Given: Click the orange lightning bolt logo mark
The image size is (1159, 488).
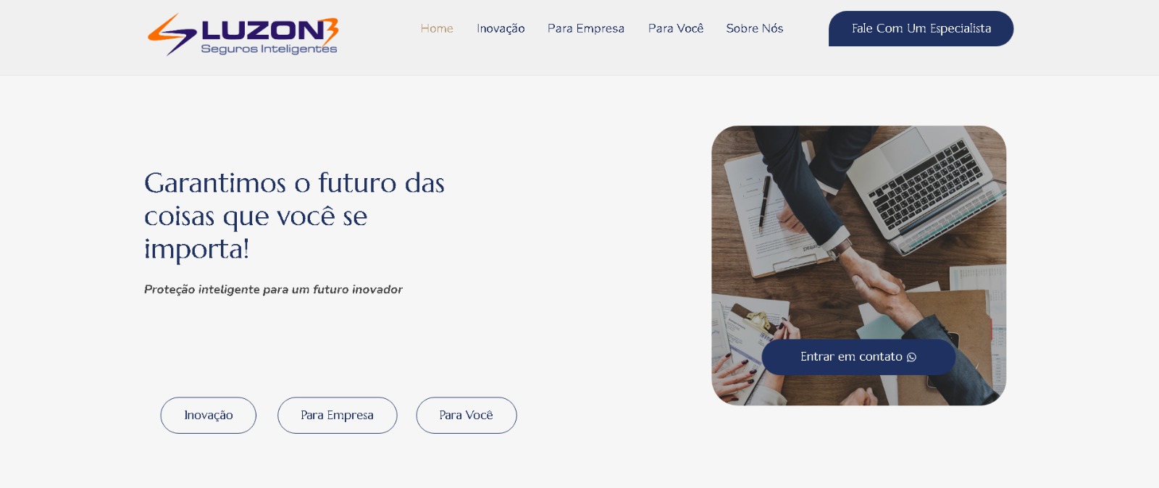Looking at the screenshot, I should tap(172, 34).
